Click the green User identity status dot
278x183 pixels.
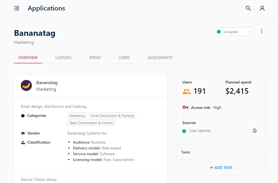click(x=184, y=131)
